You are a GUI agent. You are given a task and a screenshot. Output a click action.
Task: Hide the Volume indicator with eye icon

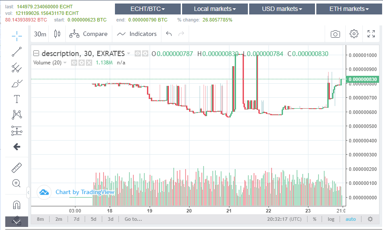click(x=74, y=63)
